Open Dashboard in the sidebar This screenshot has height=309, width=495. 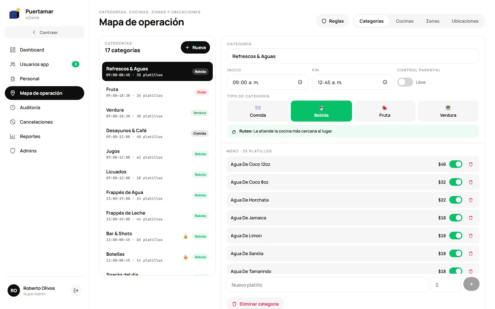pyautogui.click(x=45, y=50)
